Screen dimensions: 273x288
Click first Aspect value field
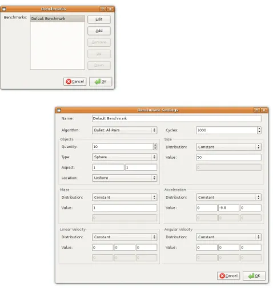(108, 167)
